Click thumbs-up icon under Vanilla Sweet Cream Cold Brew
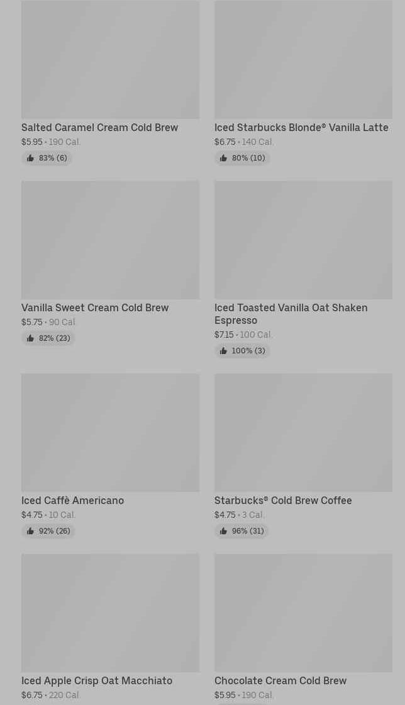Image resolution: width=405 pixels, height=705 pixels. [30, 339]
